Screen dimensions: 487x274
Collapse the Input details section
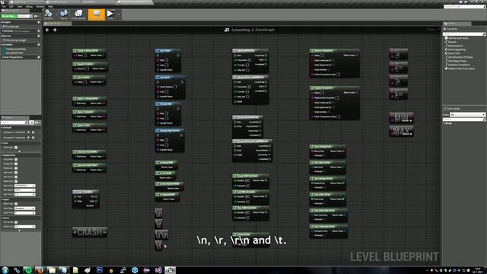[x=2, y=199]
